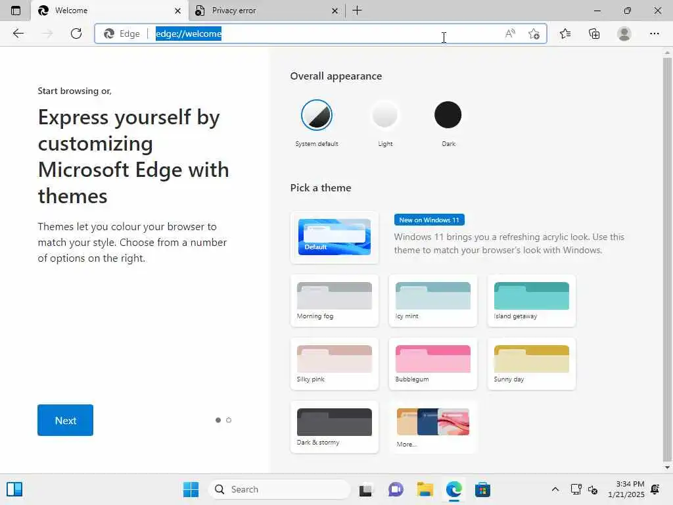The height and width of the screenshot is (505, 673).
Task: Open the tab actions menu icon
Action: 16,11
